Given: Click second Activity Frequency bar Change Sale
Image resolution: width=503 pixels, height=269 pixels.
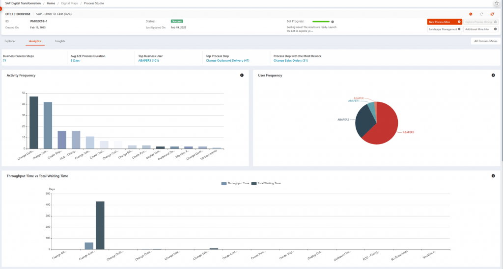Looking at the screenshot, I should [x=48, y=125].
